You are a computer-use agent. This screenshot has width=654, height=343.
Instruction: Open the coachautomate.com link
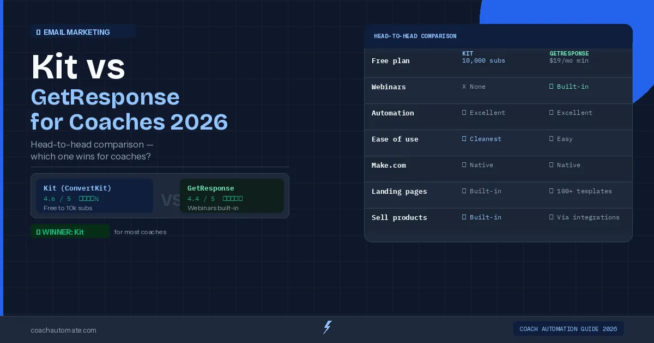click(63, 330)
